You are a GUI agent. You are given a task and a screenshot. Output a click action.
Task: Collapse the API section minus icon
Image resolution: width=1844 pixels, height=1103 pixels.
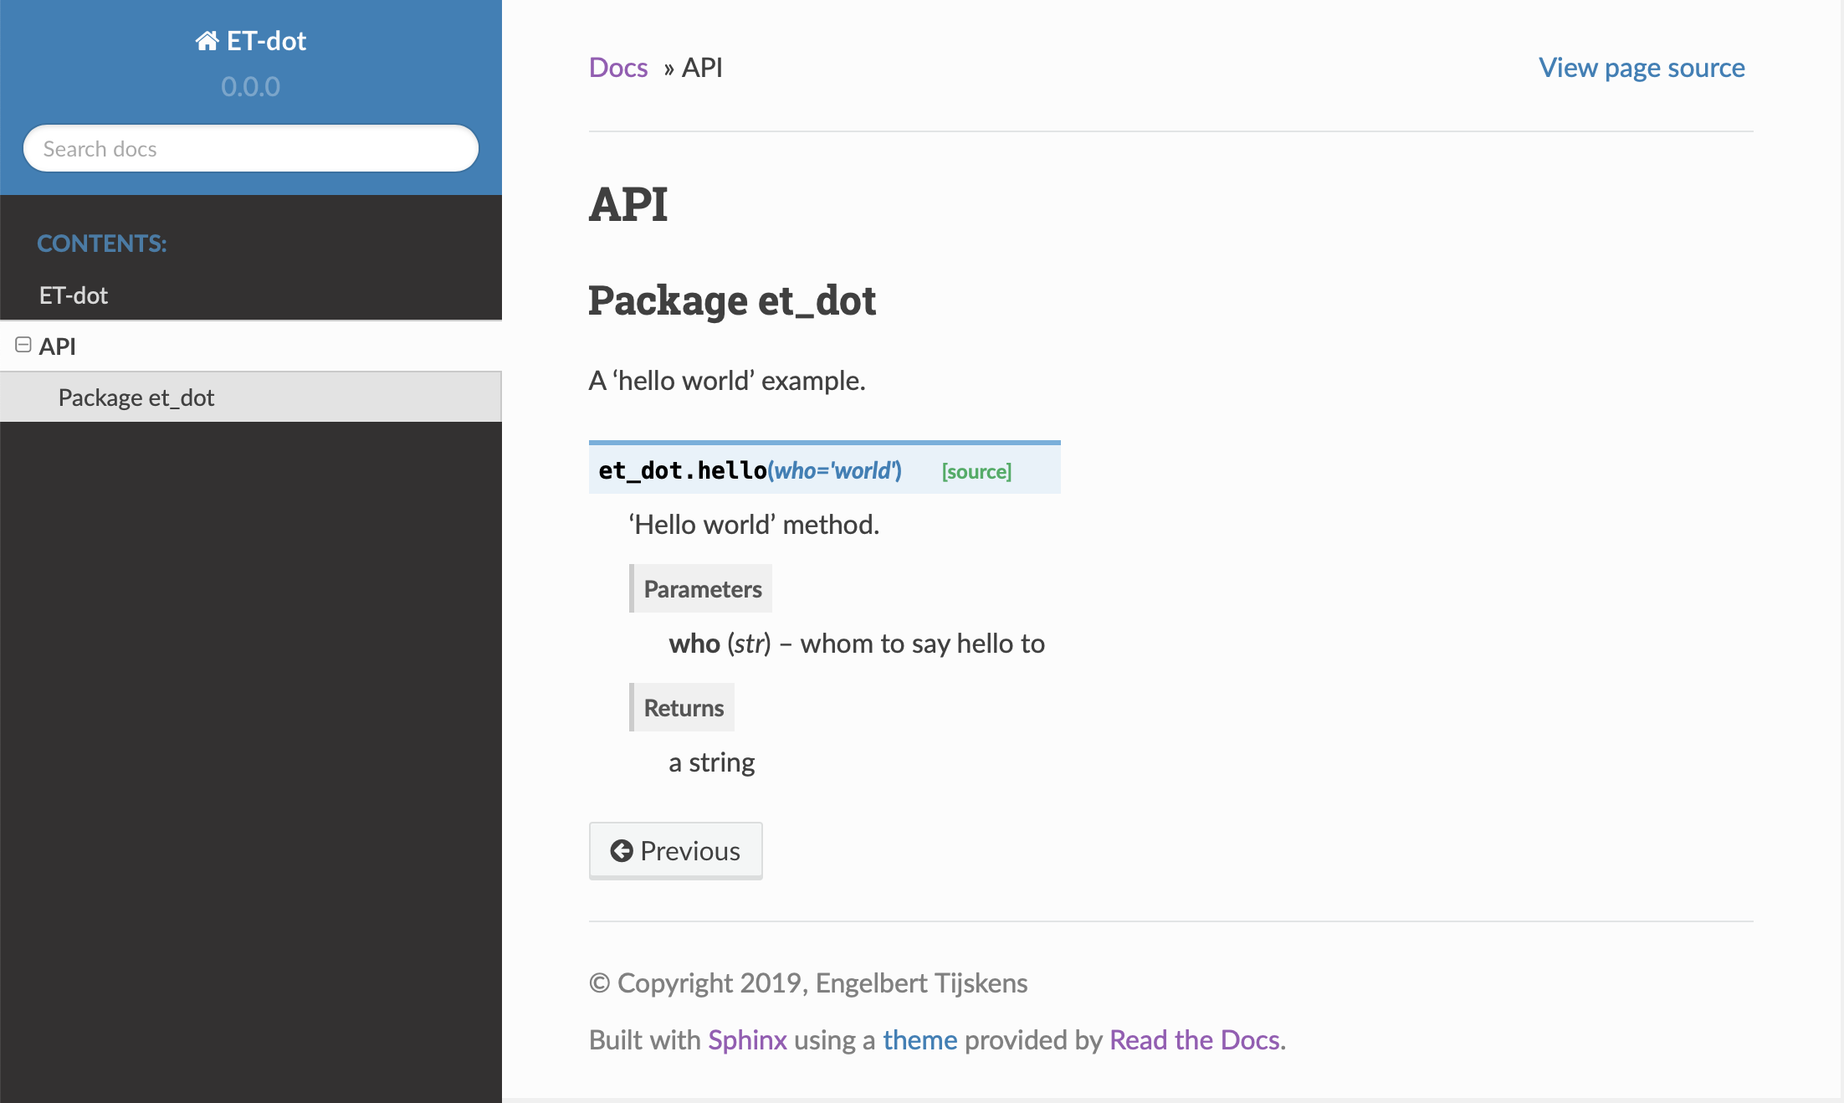(x=23, y=345)
